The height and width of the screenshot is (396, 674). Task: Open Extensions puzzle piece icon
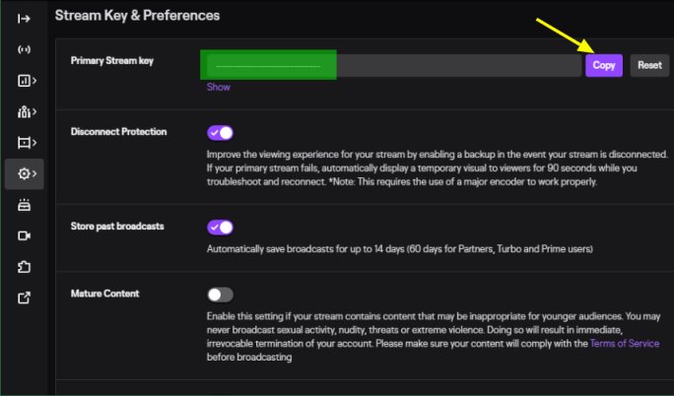pyautogui.click(x=24, y=267)
